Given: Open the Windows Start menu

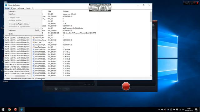Looking at the screenshot, I should tap(3, 110).
